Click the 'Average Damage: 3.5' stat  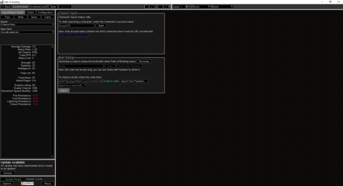click(x=23, y=46)
